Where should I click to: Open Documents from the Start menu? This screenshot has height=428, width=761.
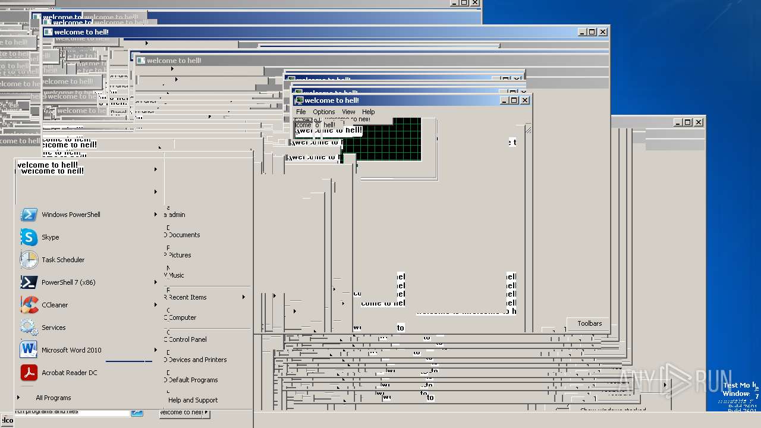click(183, 235)
